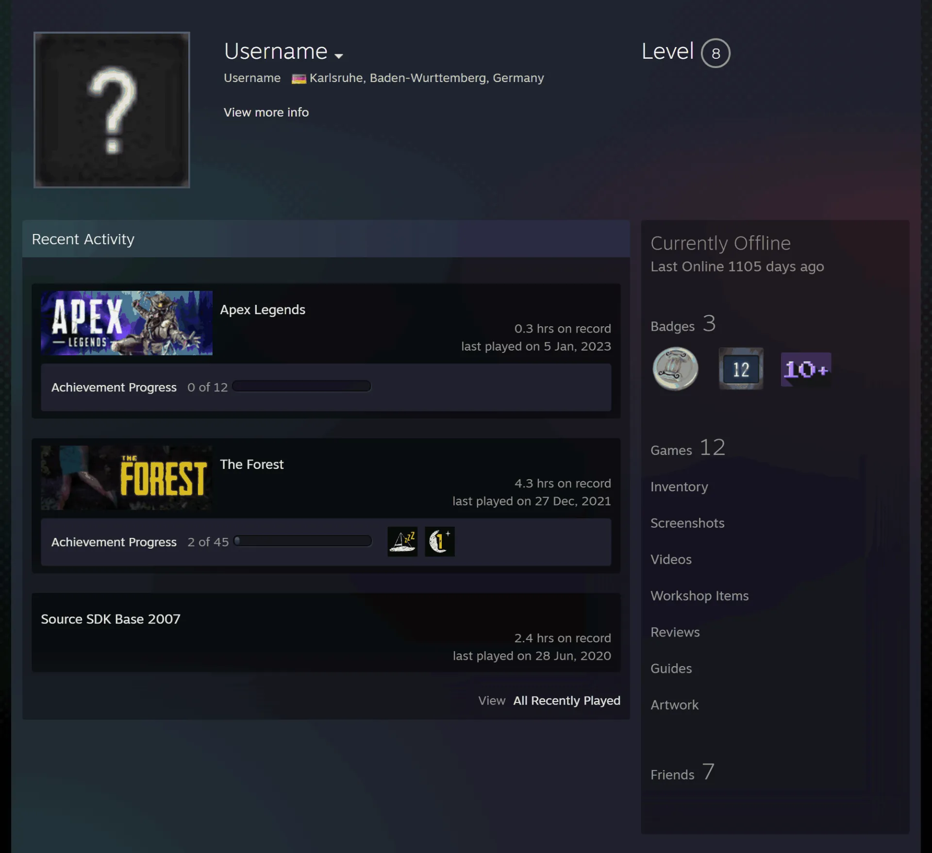This screenshot has height=853, width=932.
Task: Open the Pillar of Community badge icon
Action: click(x=675, y=369)
